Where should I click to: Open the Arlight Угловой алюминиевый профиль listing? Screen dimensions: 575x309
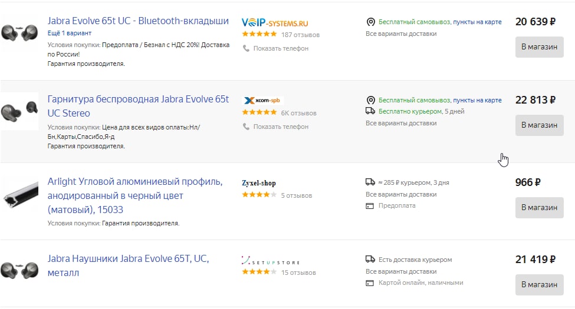pos(135,195)
